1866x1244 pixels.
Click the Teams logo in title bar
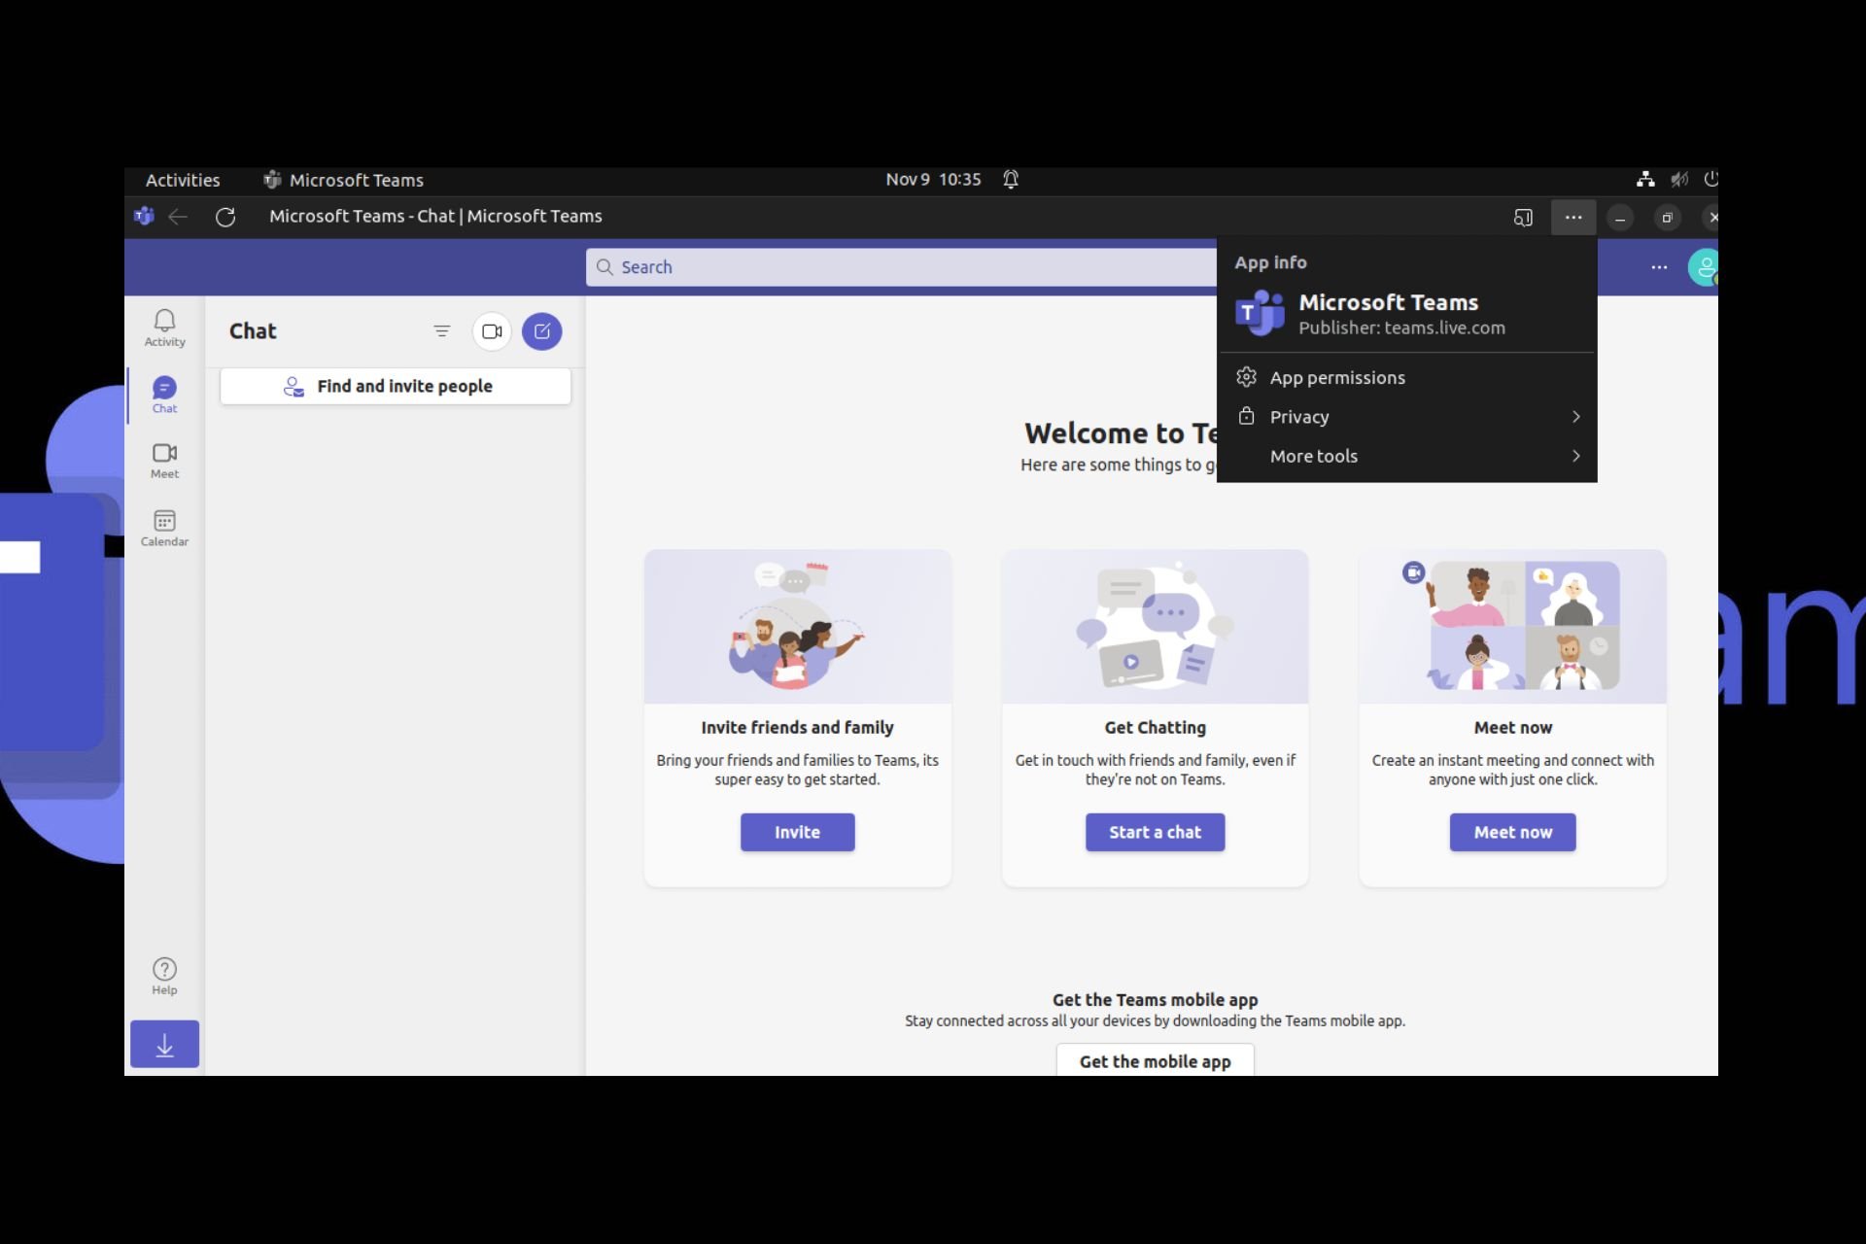[x=144, y=217]
